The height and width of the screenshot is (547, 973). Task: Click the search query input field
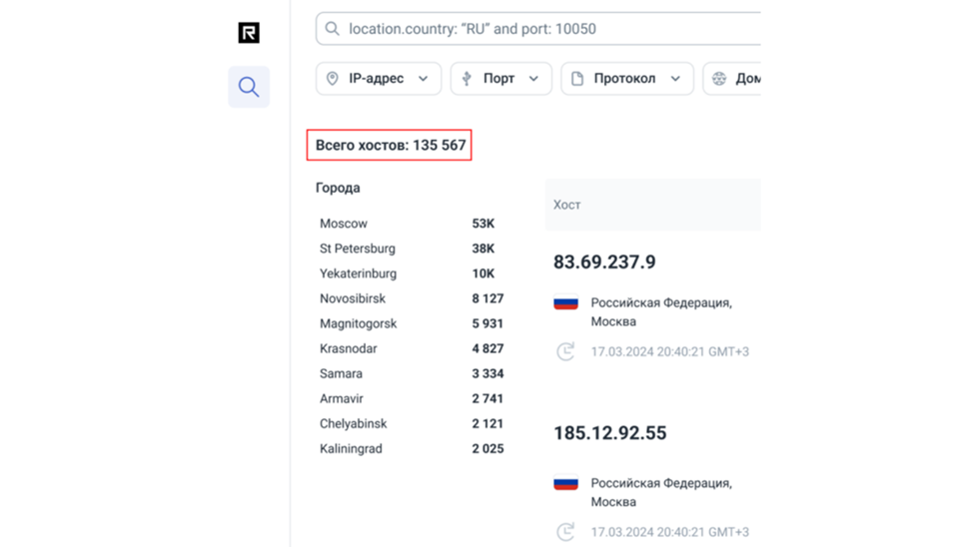click(549, 29)
